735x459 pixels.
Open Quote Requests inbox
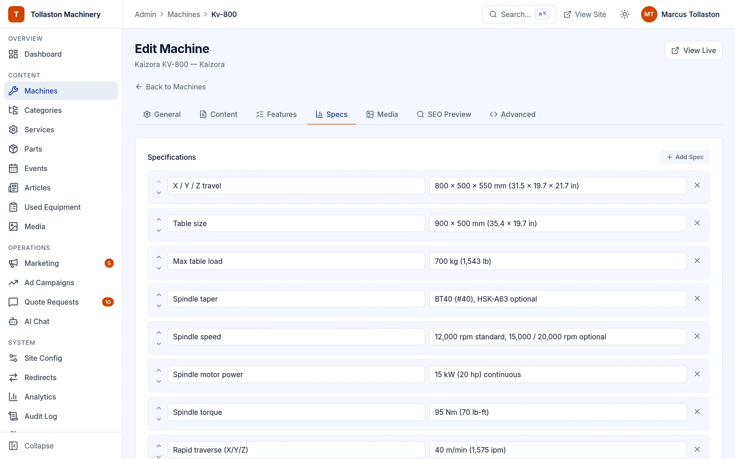point(61,302)
